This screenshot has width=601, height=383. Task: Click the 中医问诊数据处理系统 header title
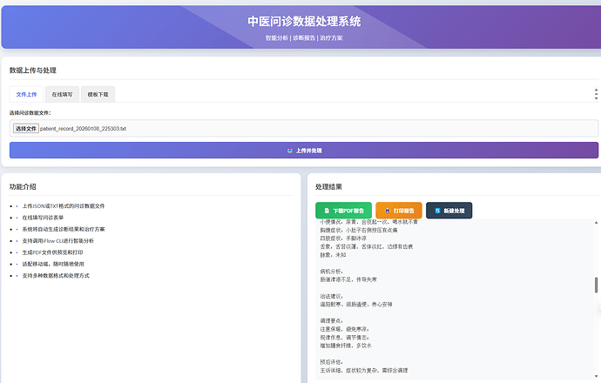pos(304,21)
